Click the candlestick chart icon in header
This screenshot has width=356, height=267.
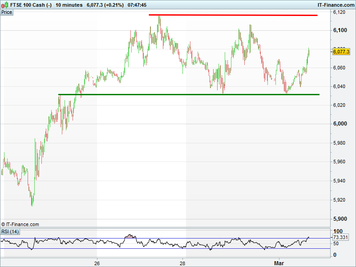tap(5, 5)
